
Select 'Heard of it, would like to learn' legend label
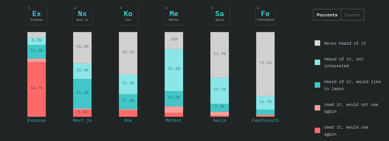coord(352,85)
